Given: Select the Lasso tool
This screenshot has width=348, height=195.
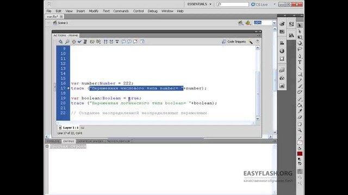Looking at the screenshot, I should point(300,49).
